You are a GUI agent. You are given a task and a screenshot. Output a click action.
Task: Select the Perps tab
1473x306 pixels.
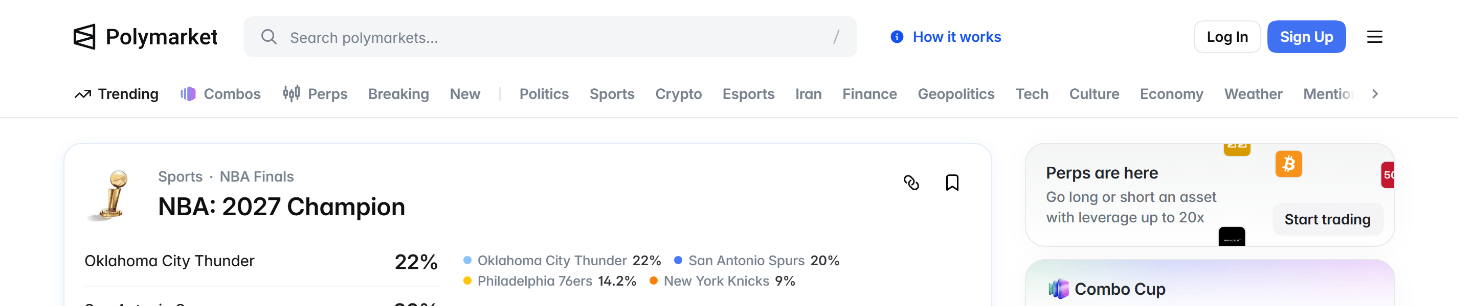[x=315, y=94]
